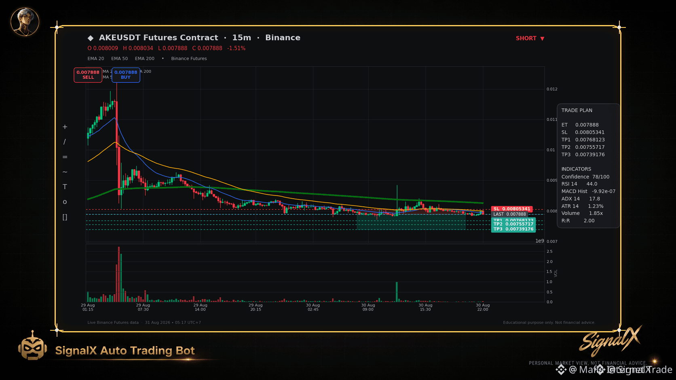
Task: Click the golden robot bot logo
Action: click(x=32, y=346)
